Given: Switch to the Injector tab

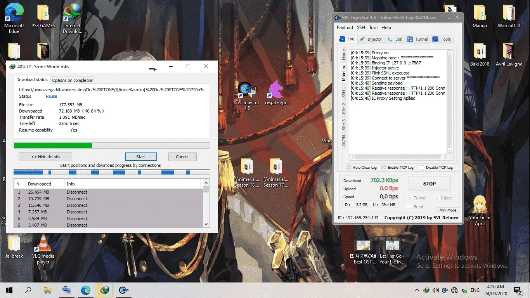Looking at the screenshot, I should pos(371,39).
